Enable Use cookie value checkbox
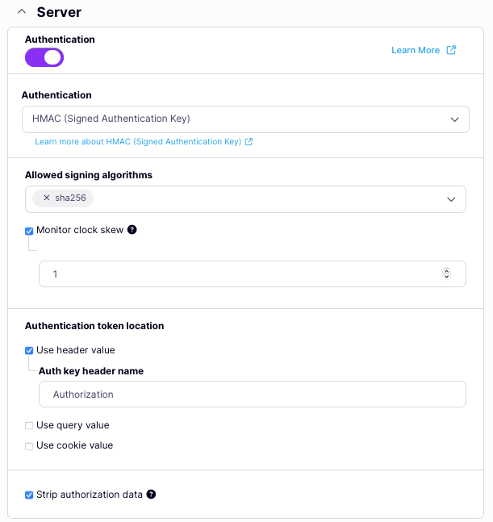This screenshot has width=493, height=522. (x=30, y=446)
